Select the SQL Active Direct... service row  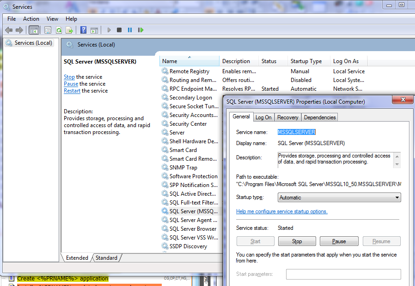(x=192, y=193)
